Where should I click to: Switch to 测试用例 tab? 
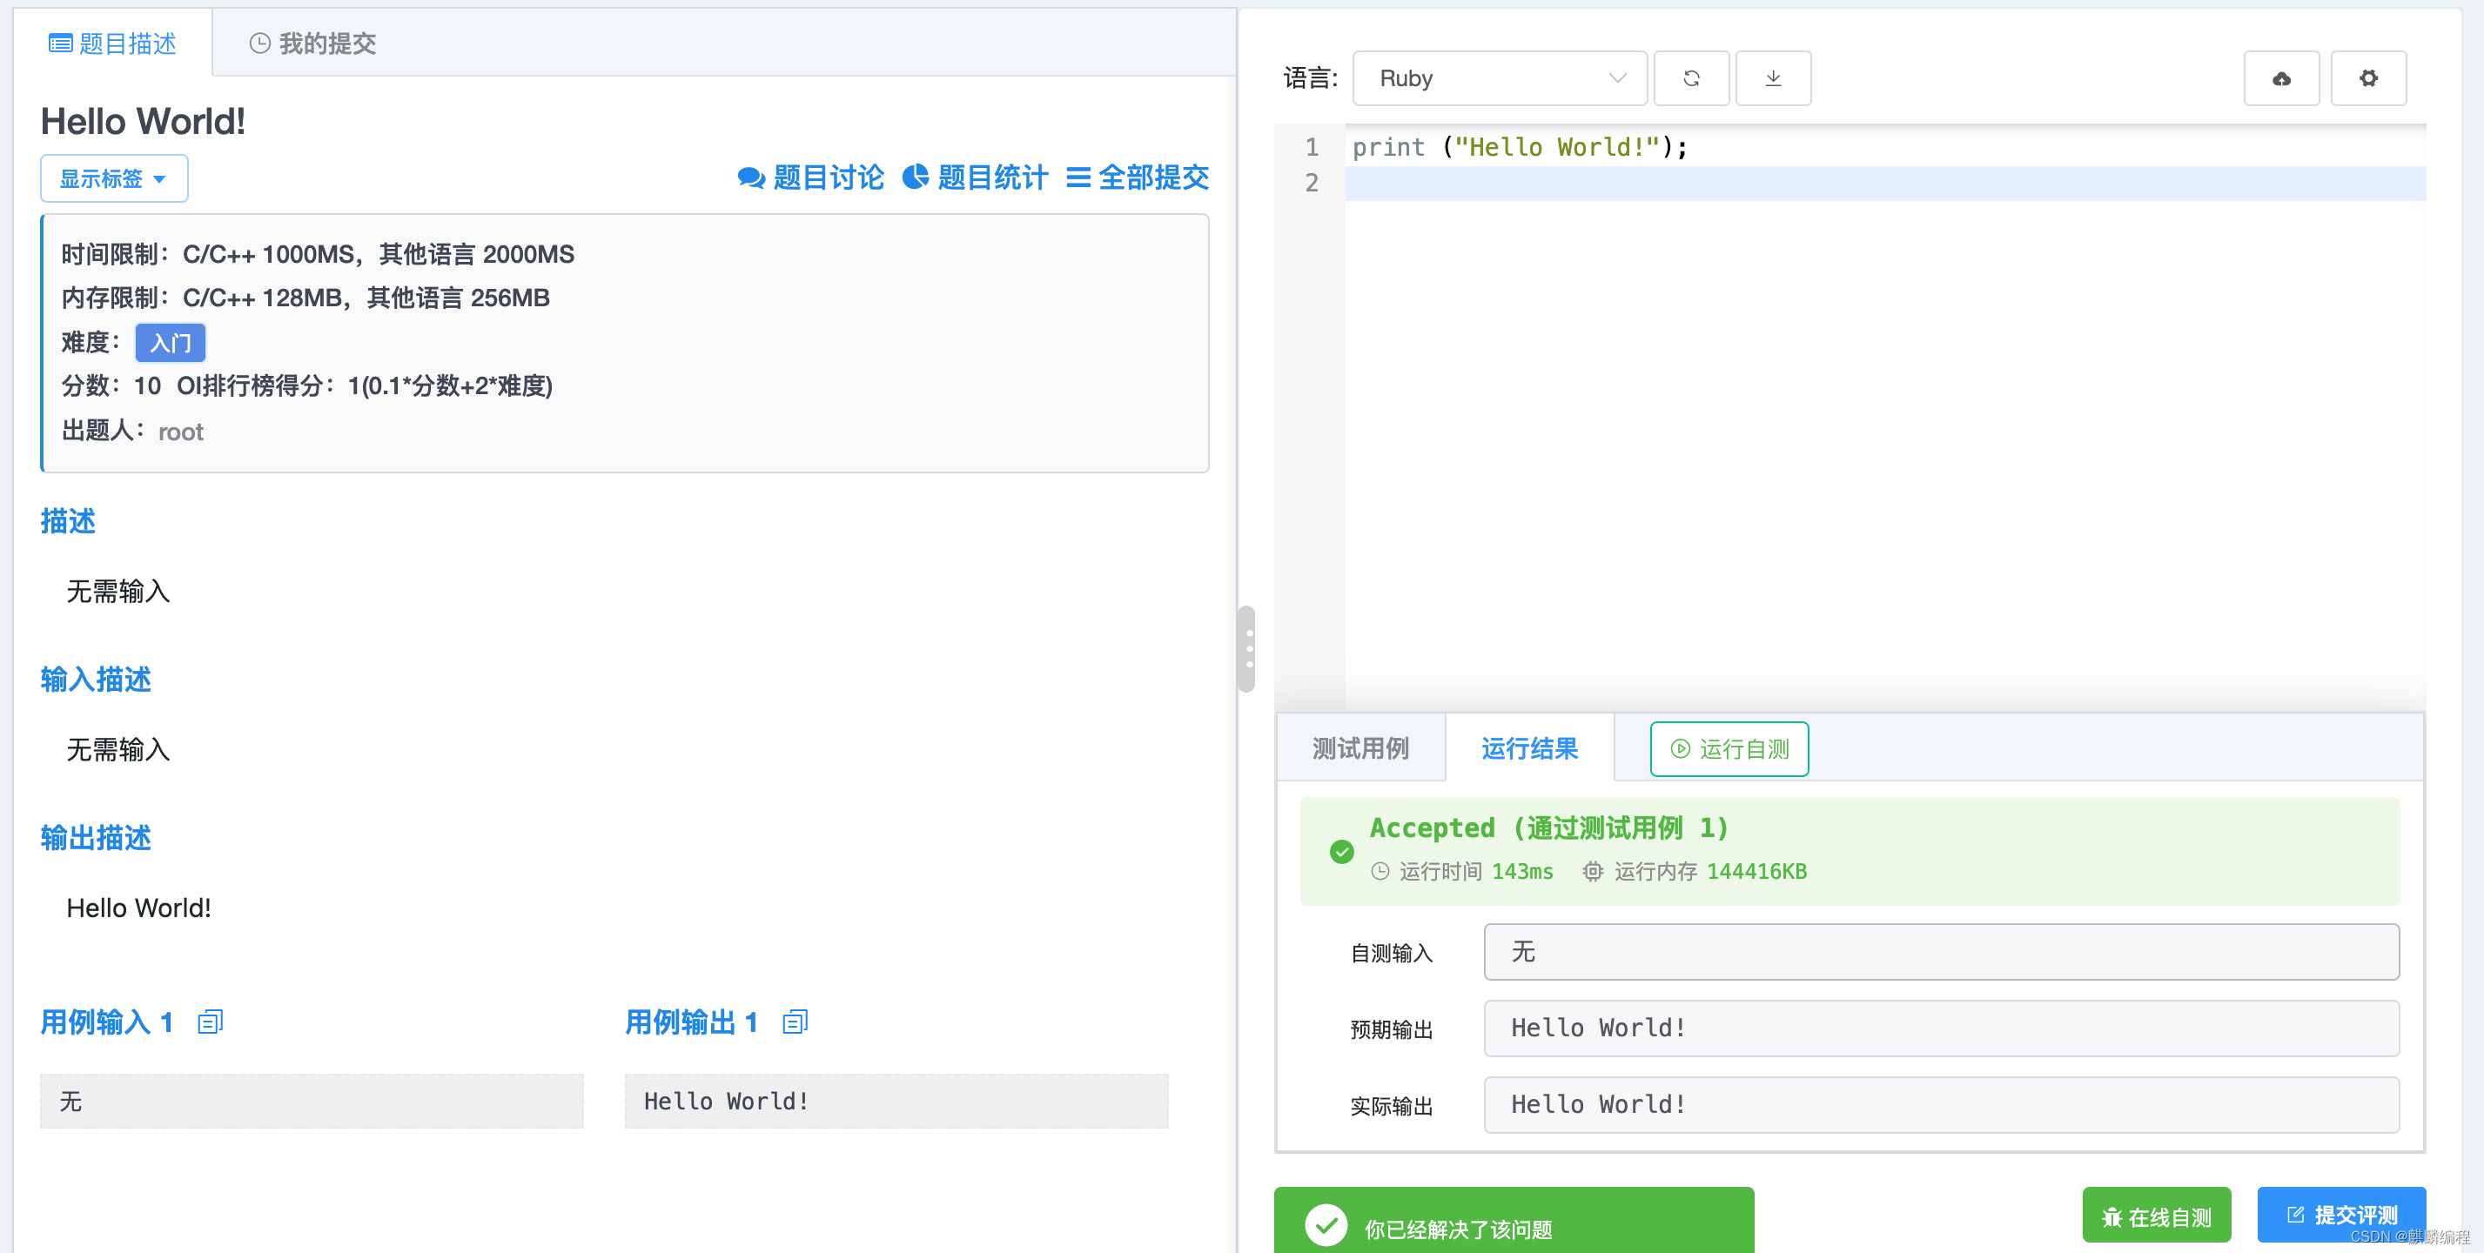click(x=1359, y=748)
